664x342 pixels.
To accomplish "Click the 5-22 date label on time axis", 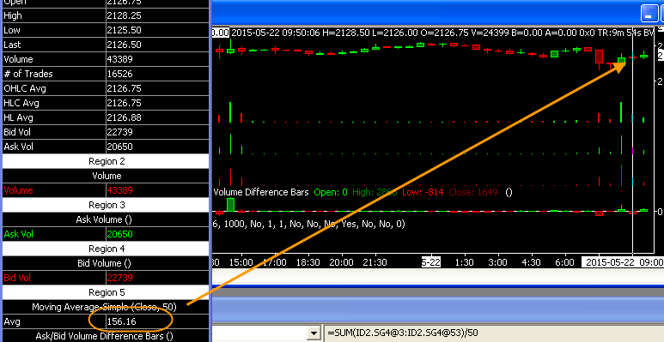I will pos(431,262).
